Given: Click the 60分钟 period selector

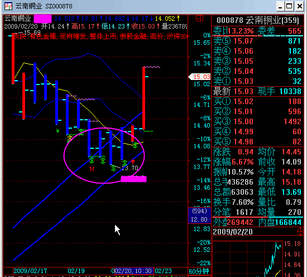Looking at the screenshot, I should click(x=199, y=271).
